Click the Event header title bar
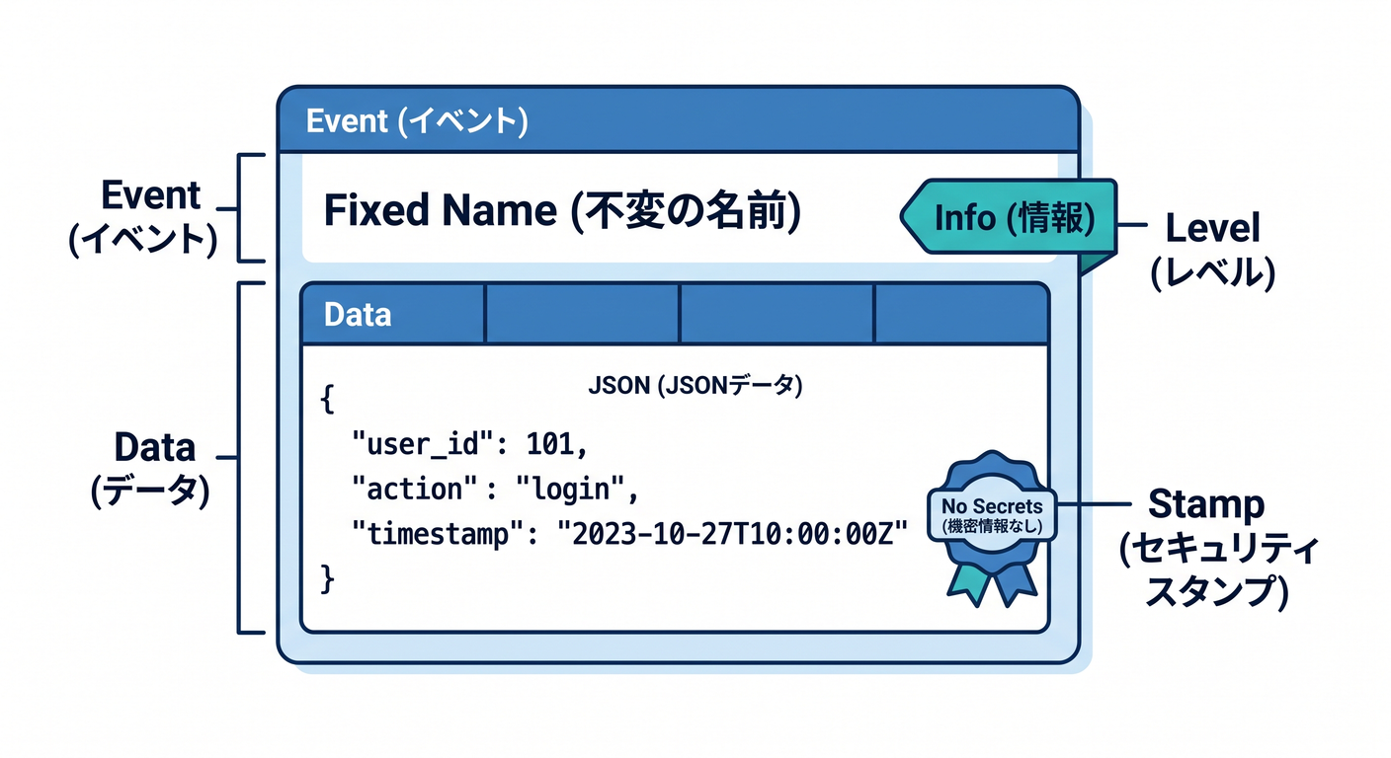Viewport: 1391px width, 758px height. pos(678,120)
